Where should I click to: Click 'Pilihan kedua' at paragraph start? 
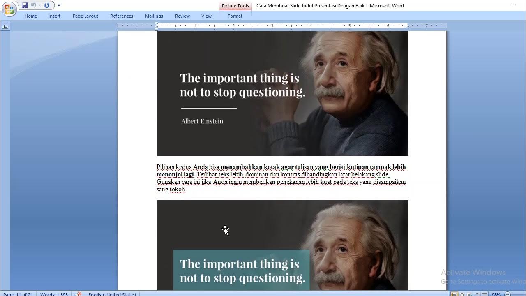pyautogui.click(x=174, y=167)
